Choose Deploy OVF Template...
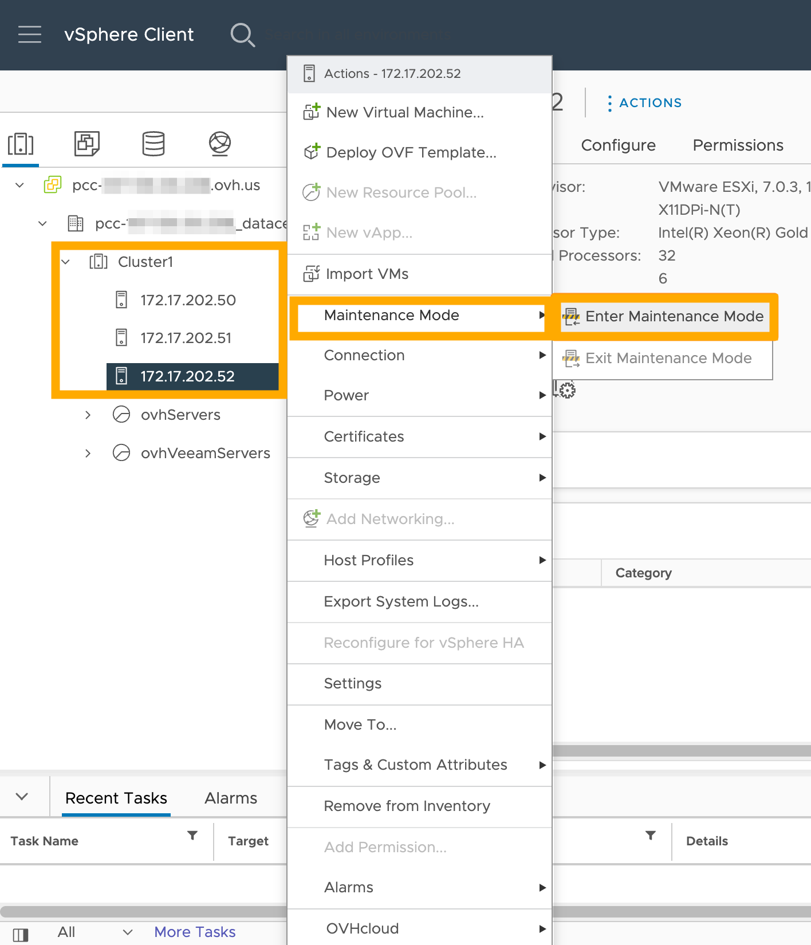This screenshot has height=945, width=811. click(x=419, y=152)
